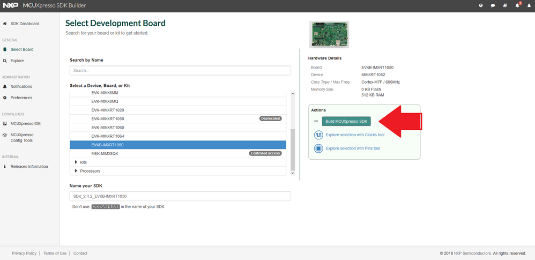Select EVK-MIMX8MM in the board list
Viewport: 535px width, 260px height.
(x=178, y=93)
